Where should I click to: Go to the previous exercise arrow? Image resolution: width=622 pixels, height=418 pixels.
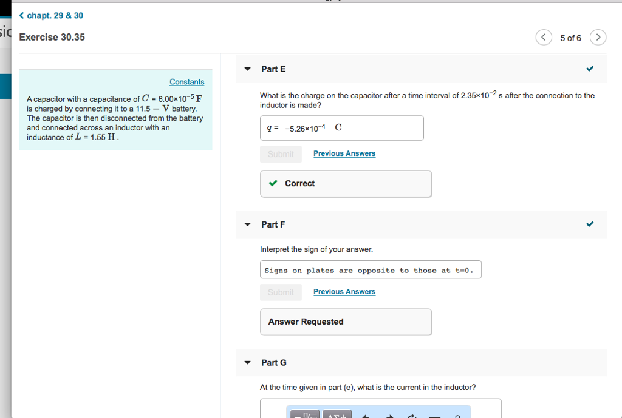[x=544, y=38]
